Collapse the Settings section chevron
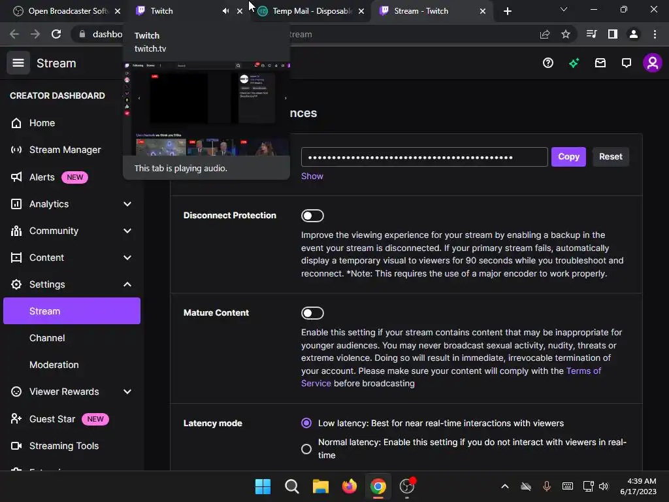This screenshot has width=669, height=502. (x=127, y=284)
